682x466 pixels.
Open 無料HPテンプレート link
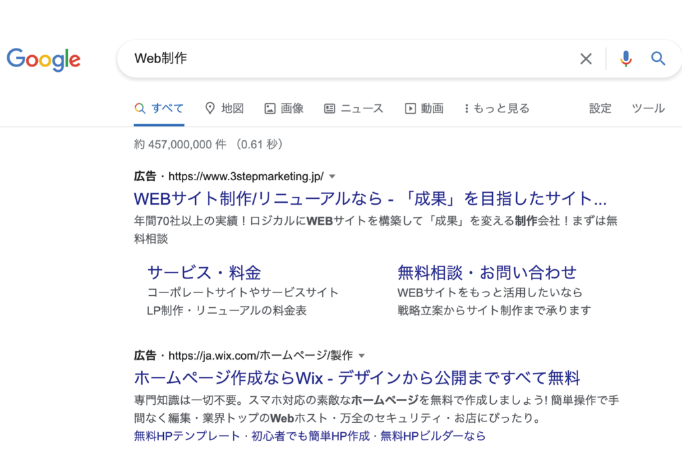tap(187, 435)
